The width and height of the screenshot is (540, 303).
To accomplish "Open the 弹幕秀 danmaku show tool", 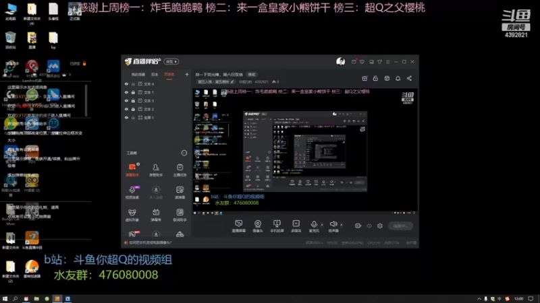I will coord(156,215).
